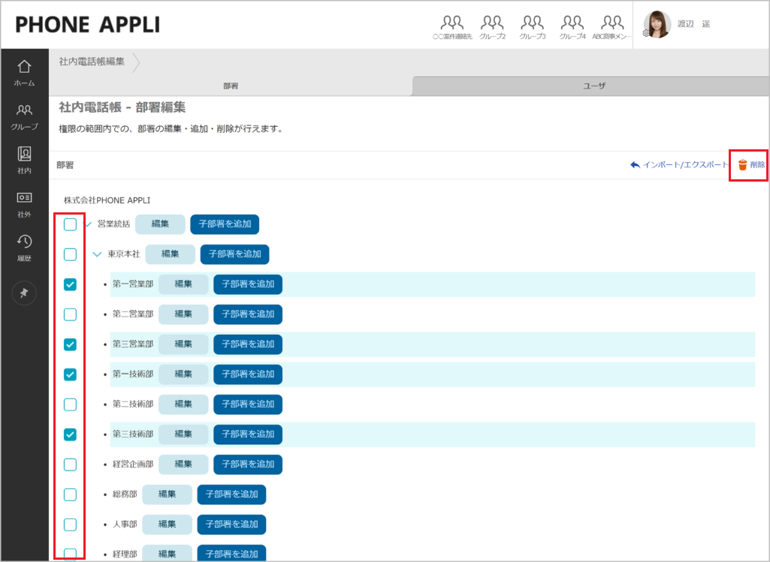Click 子部署を追加 for 総務部
This screenshot has width=770, height=562.
click(x=231, y=494)
